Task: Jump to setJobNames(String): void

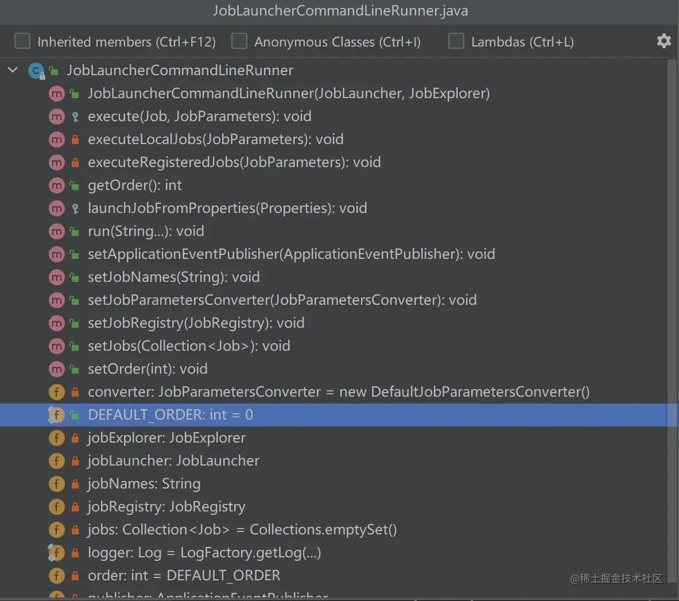Action: [174, 277]
